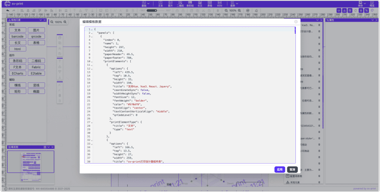Collapse "printElements" fold arrow on line 10

point(92,62)
